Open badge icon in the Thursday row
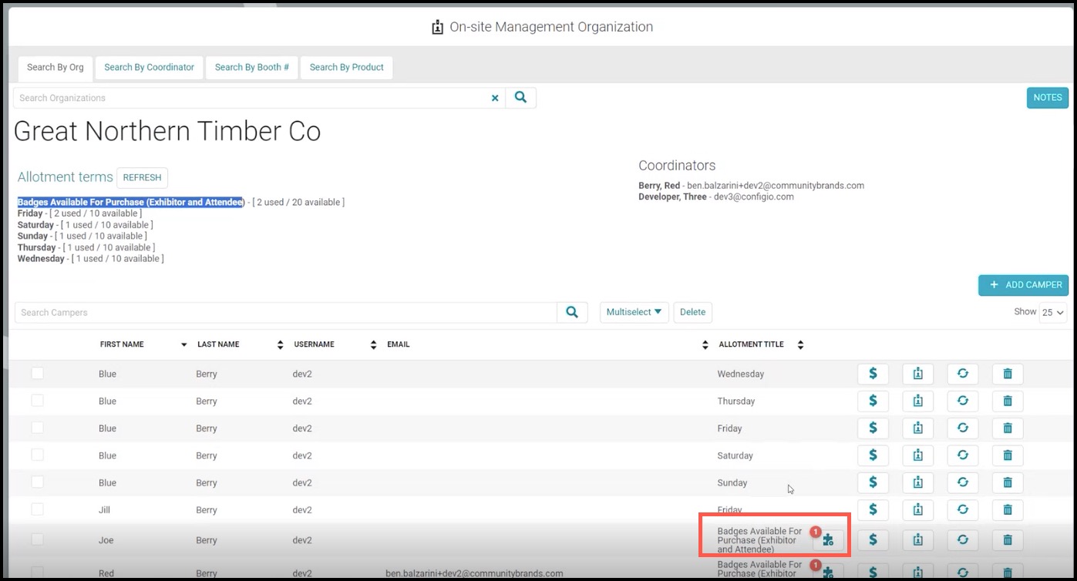This screenshot has width=1077, height=581. (917, 401)
